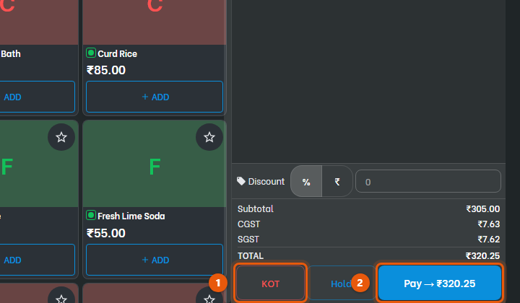Open the Curd Rice item thumbnail
This screenshot has height=303, width=520.
coord(155,22)
